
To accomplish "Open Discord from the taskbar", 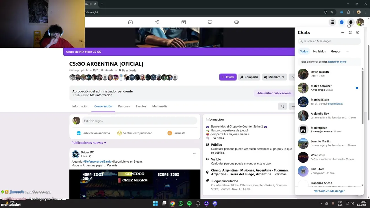I will pos(215,203).
